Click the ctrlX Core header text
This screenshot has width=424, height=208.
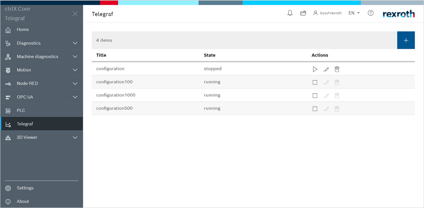pyautogui.click(x=17, y=9)
